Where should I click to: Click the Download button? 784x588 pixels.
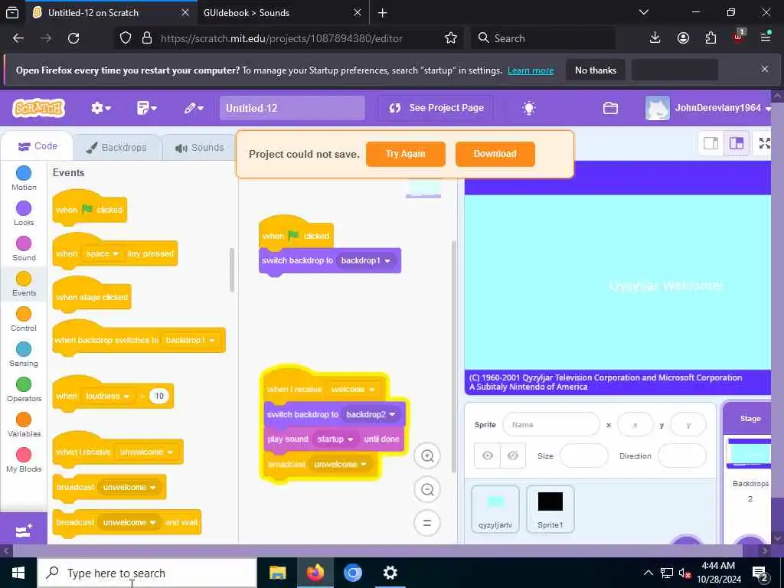(x=495, y=154)
